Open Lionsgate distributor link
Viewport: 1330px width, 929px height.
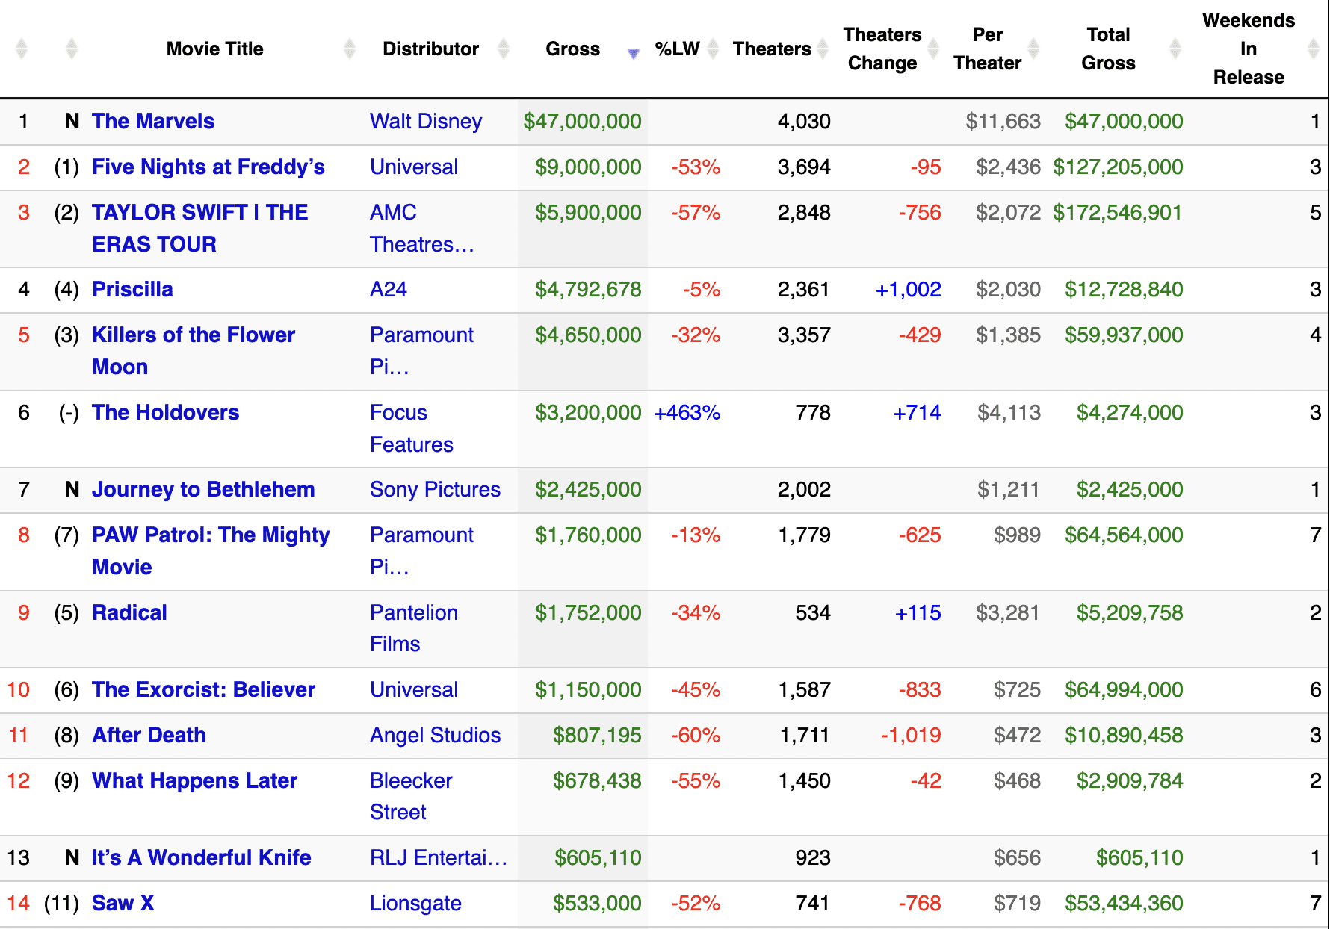coord(415,903)
